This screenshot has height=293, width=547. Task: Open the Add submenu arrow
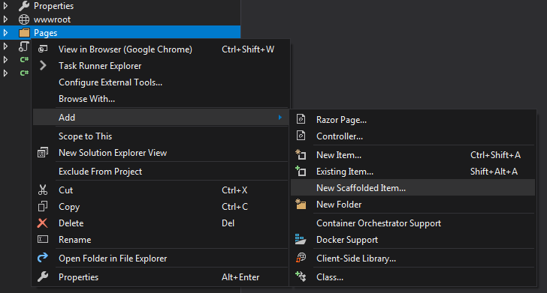280,117
